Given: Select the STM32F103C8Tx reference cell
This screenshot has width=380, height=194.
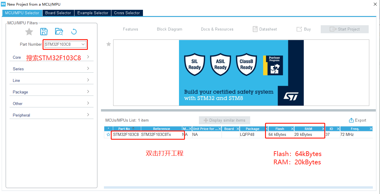Looking at the screenshot, I should (x=161, y=135).
